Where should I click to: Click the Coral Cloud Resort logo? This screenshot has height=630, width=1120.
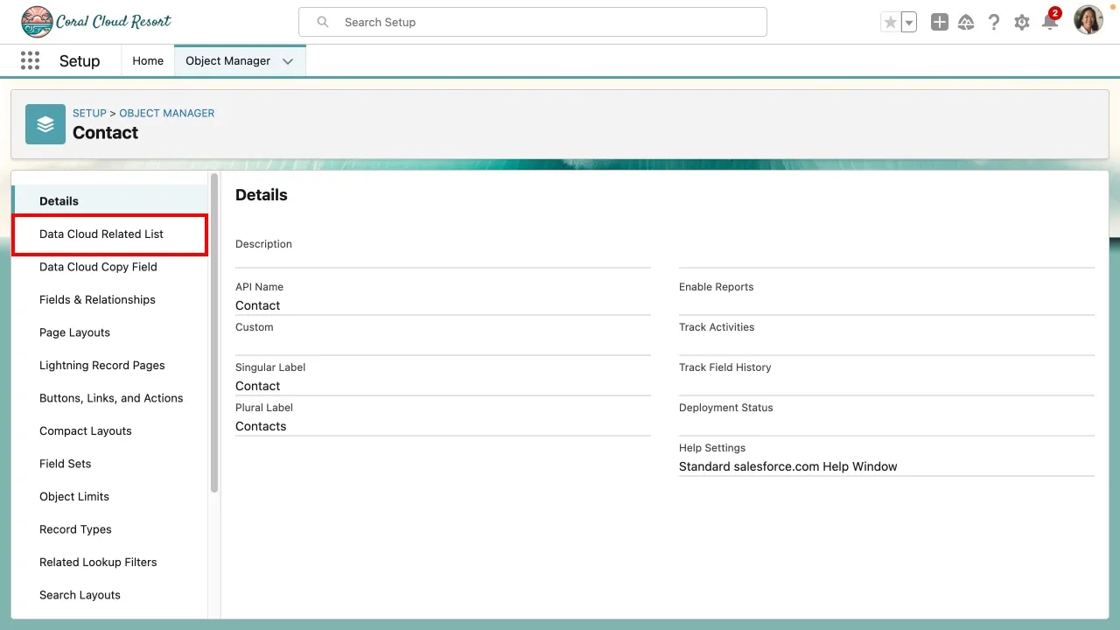(96, 22)
